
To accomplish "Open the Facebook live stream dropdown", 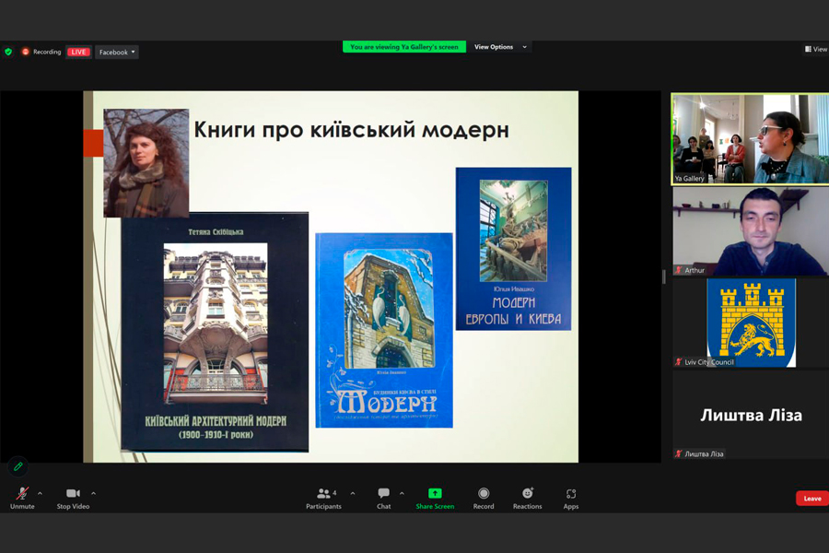I will point(117,53).
